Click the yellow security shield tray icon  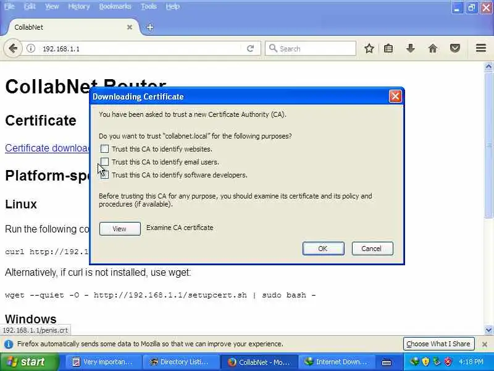pos(425,362)
